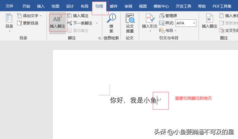
Task: Click the Insert Footnote (插入脚注) icon
Action: tap(58, 19)
